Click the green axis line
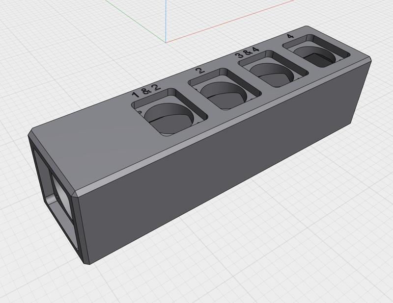The image size is (393, 303). click(x=136, y=21)
